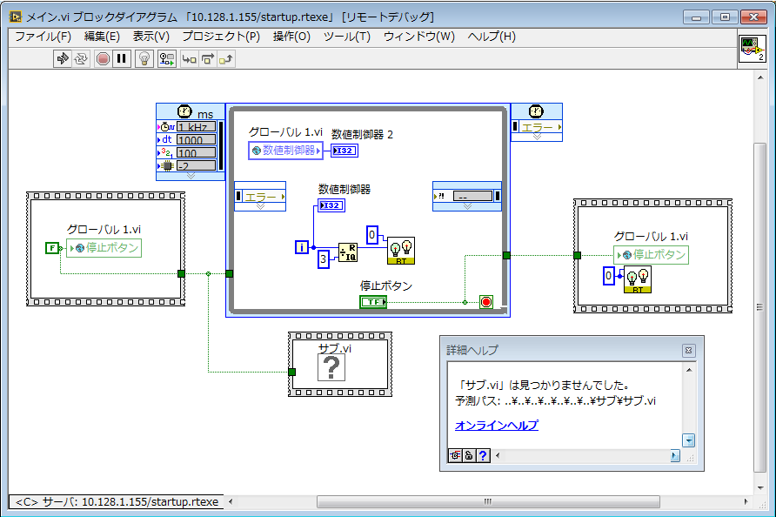Screen dimensions: 776x517
Task: Select the 数値制御器 global variable node
Action: (x=285, y=150)
